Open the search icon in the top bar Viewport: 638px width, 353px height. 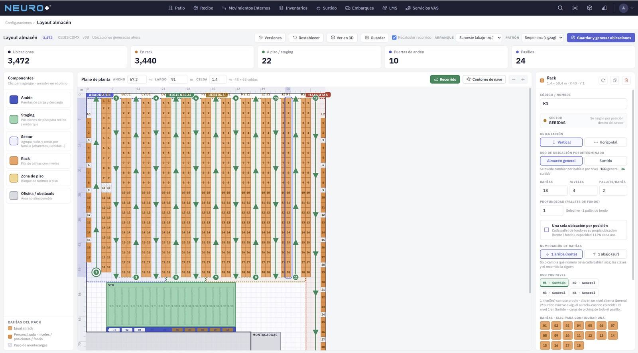pyautogui.click(x=560, y=8)
